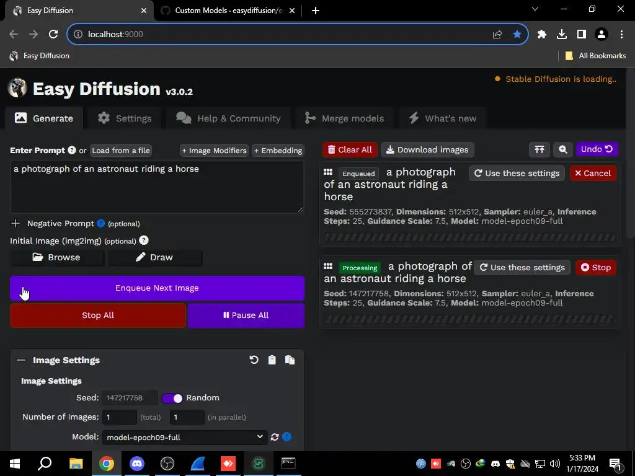Open the Initial Image help question icon

click(x=144, y=240)
